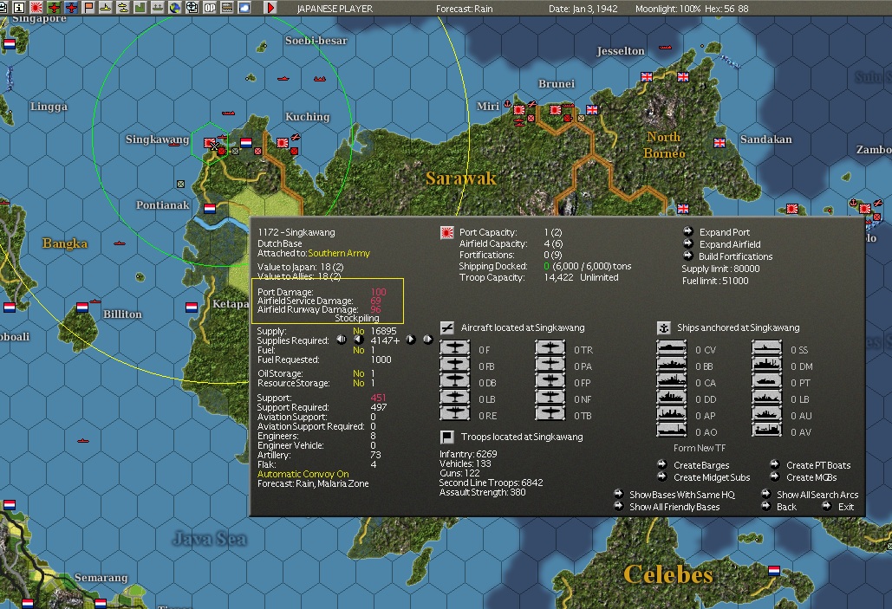The image size is (892, 609).
Task: Click Form New TF
Action: [700, 448]
